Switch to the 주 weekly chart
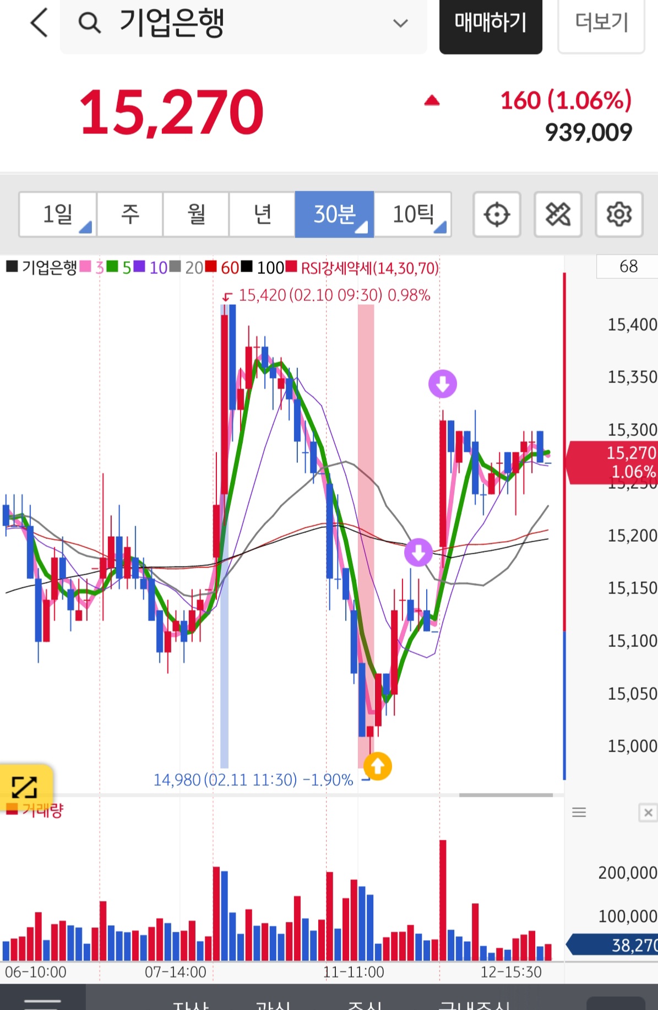 click(130, 214)
